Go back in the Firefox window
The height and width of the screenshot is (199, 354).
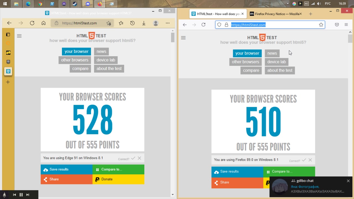pos(185,25)
